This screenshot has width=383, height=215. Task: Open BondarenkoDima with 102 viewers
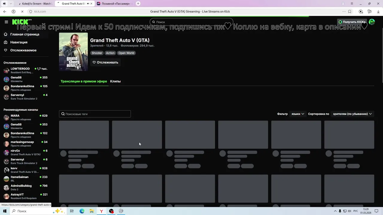coord(25,135)
